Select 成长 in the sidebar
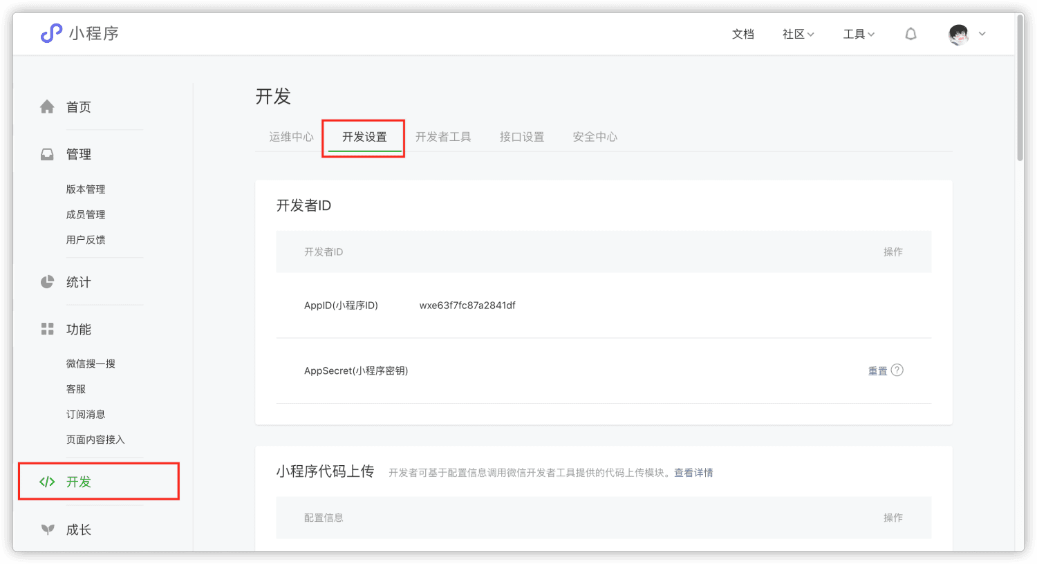The height and width of the screenshot is (564, 1037). coord(79,530)
